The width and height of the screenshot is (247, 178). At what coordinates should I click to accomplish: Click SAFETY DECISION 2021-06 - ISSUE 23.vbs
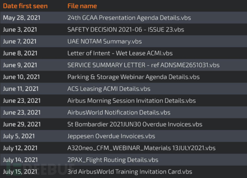[126, 30]
